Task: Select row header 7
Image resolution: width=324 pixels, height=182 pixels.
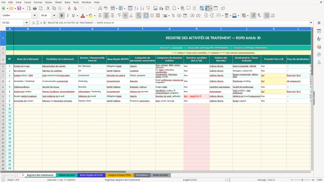Action: (x=3, y=75)
